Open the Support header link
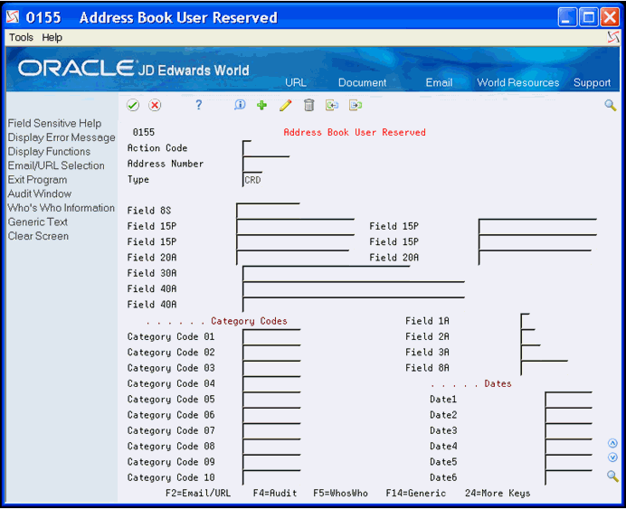The height and width of the screenshot is (509, 626). coord(592,82)
